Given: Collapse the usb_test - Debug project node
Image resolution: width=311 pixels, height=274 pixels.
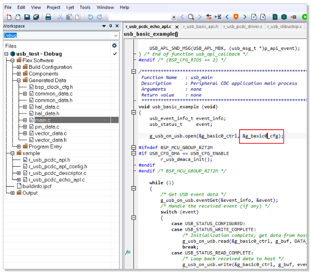Looking at the screenshot, I should point(6,54).
